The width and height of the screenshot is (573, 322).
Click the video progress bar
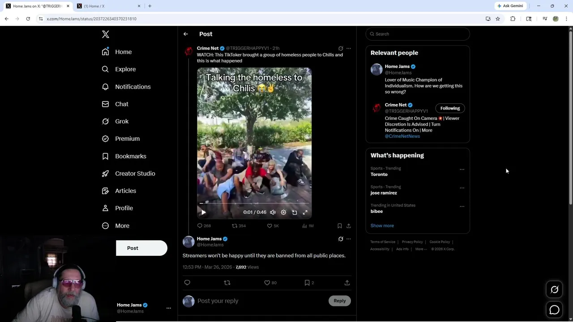(254, 203)
